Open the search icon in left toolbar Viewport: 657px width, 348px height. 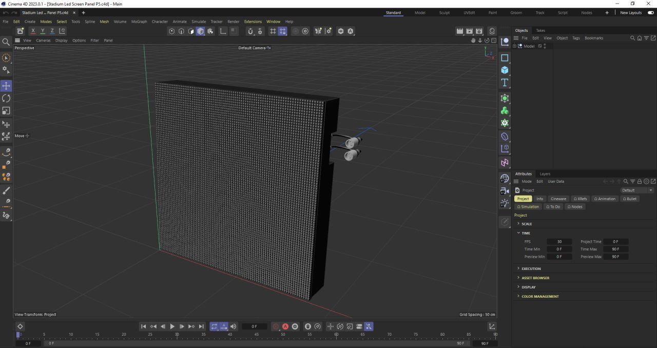6,42
